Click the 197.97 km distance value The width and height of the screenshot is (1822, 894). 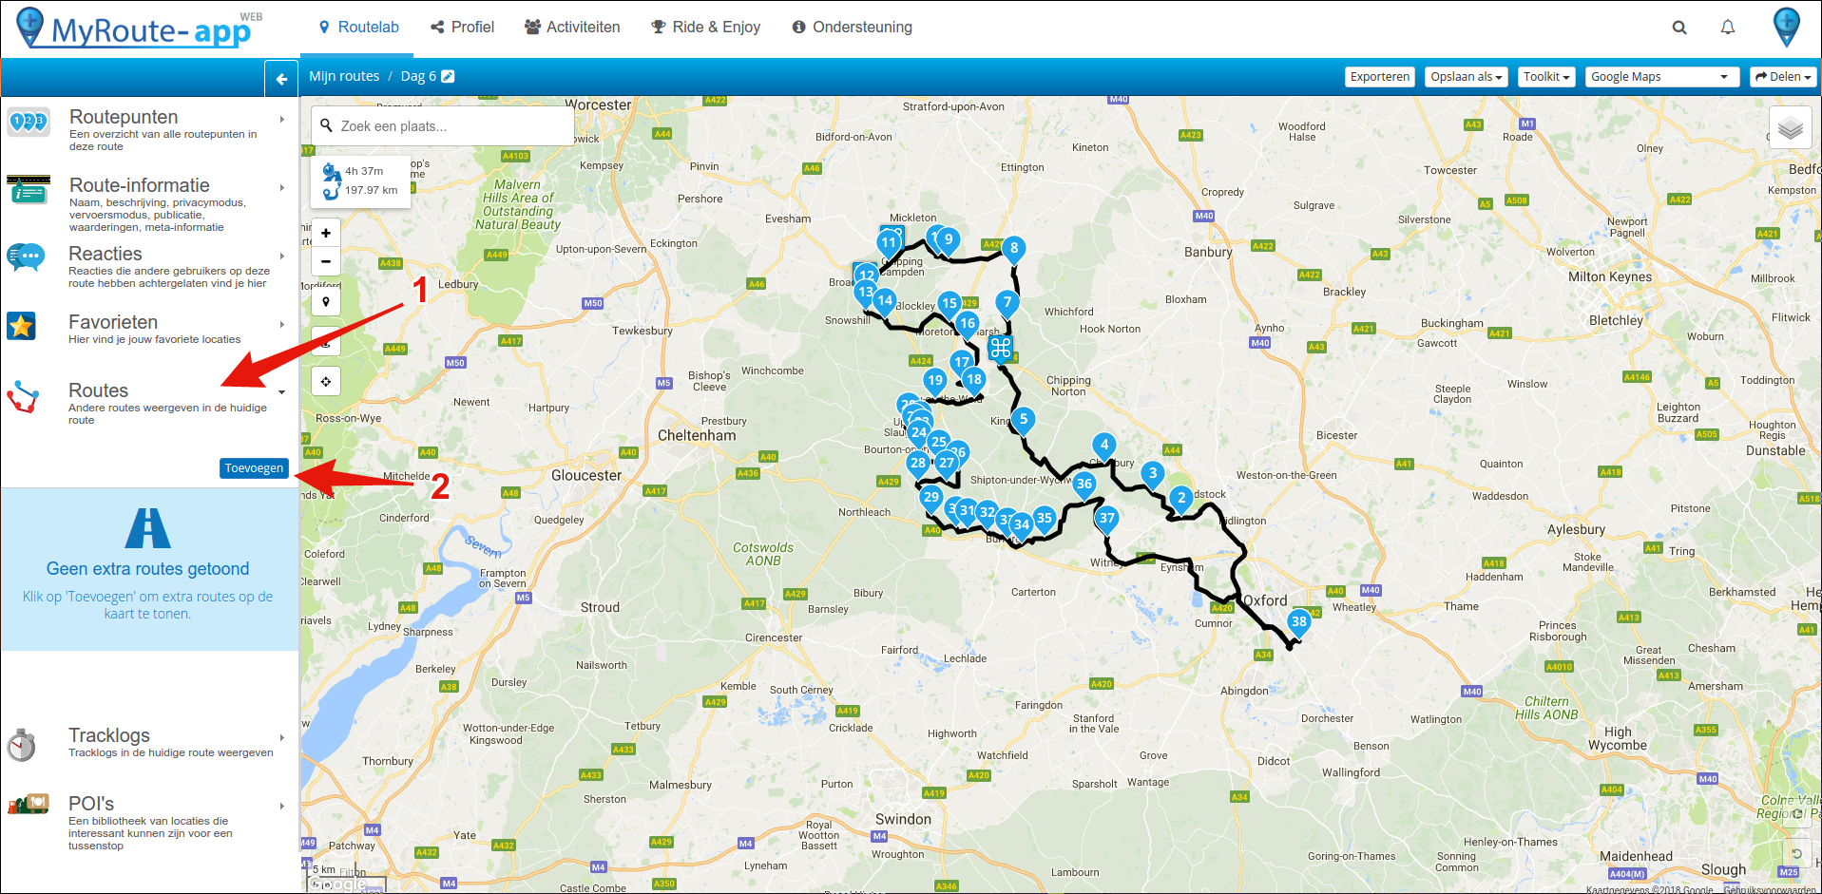(371, 190)
